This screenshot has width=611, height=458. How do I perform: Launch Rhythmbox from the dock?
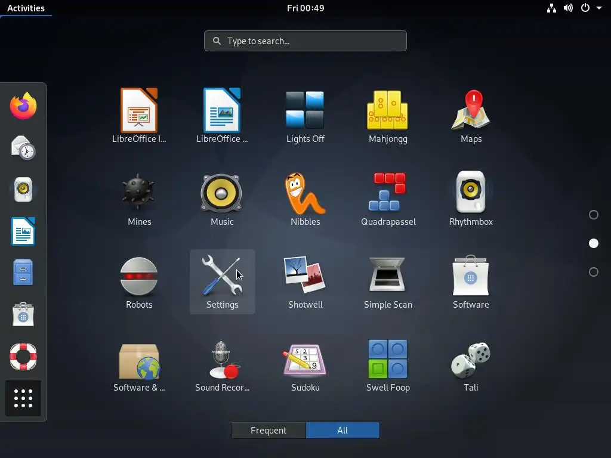23,190
